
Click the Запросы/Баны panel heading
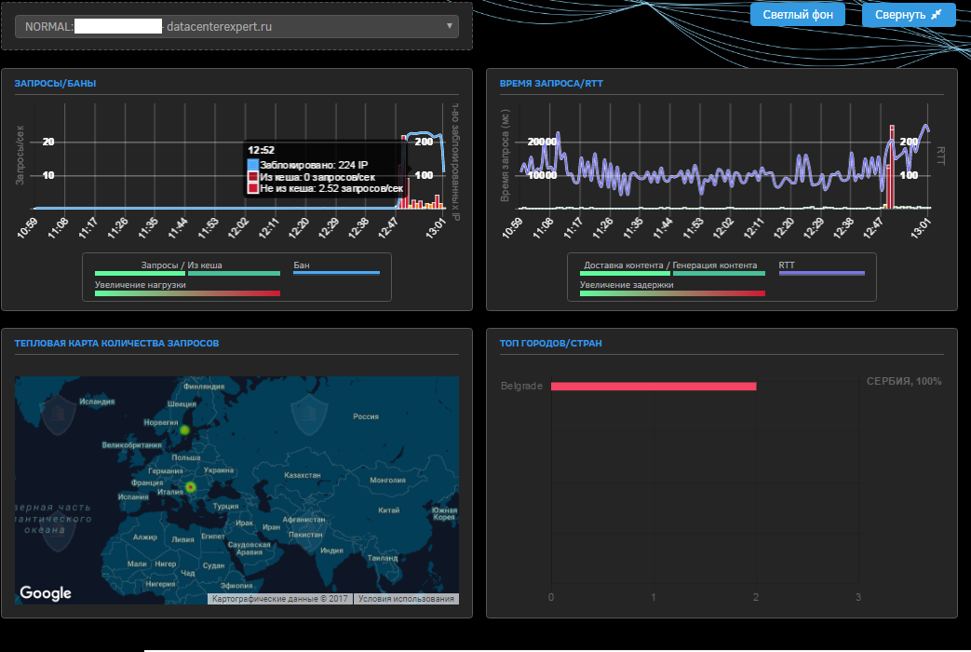(55, 83)
